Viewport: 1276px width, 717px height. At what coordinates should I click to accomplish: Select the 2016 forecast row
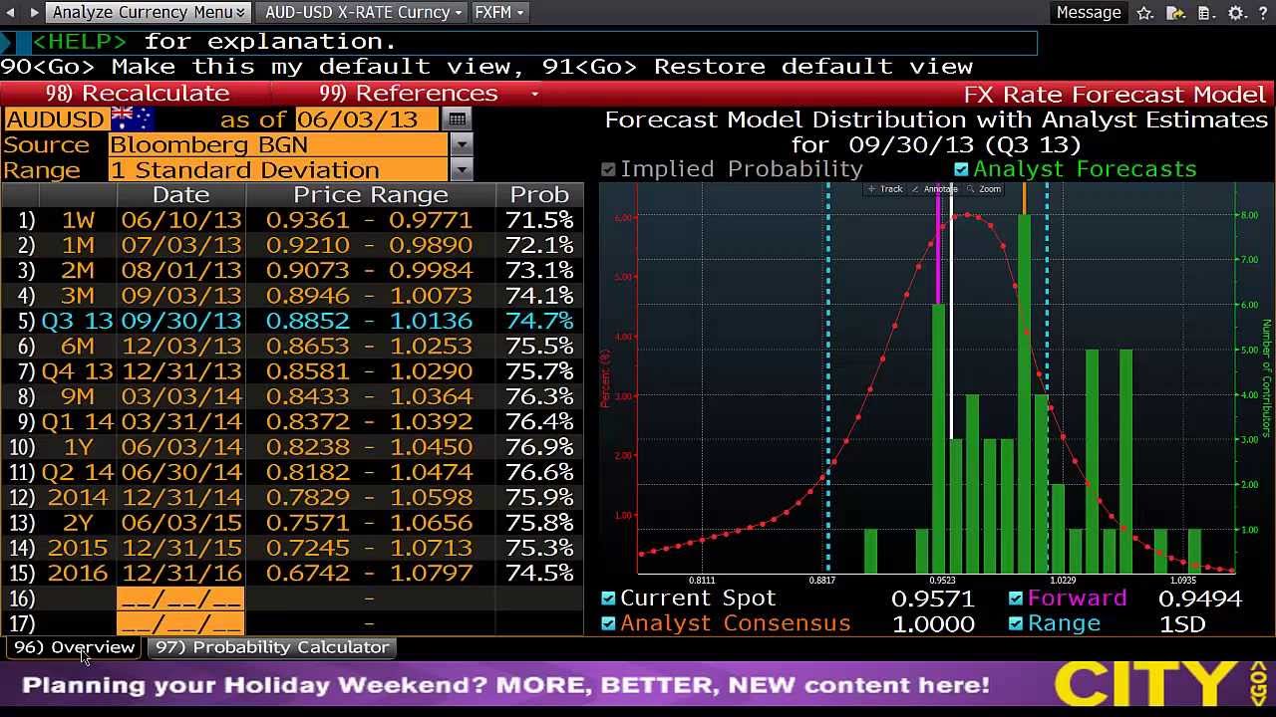[x=292, y=573]
